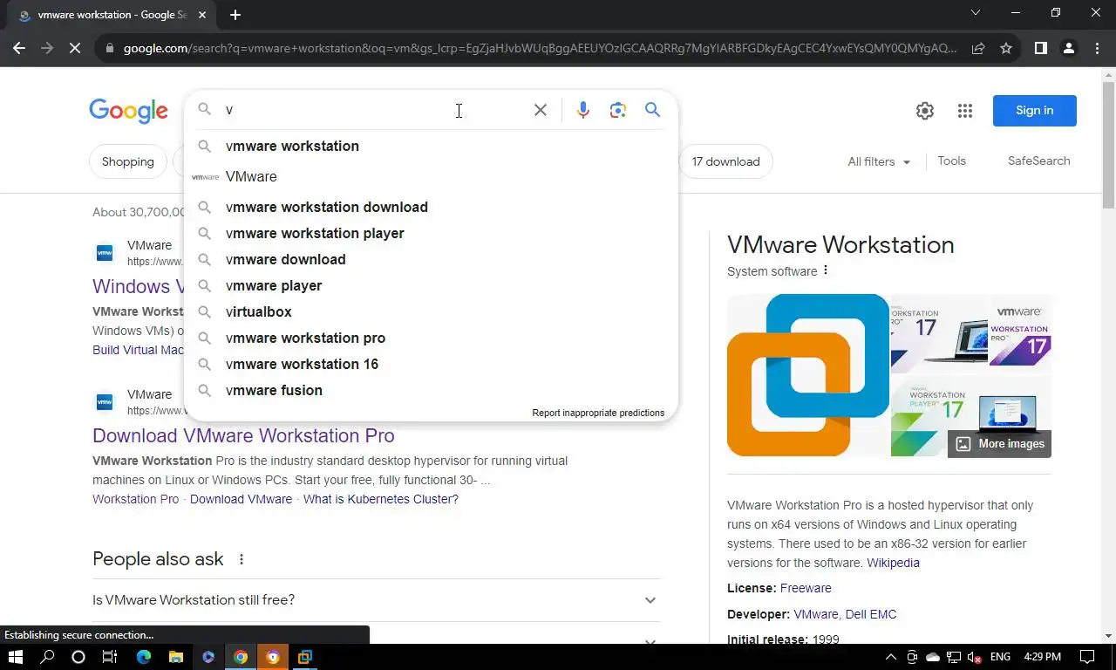
Task: Open Task View on taskbar
Action: [x=109, y=657]
